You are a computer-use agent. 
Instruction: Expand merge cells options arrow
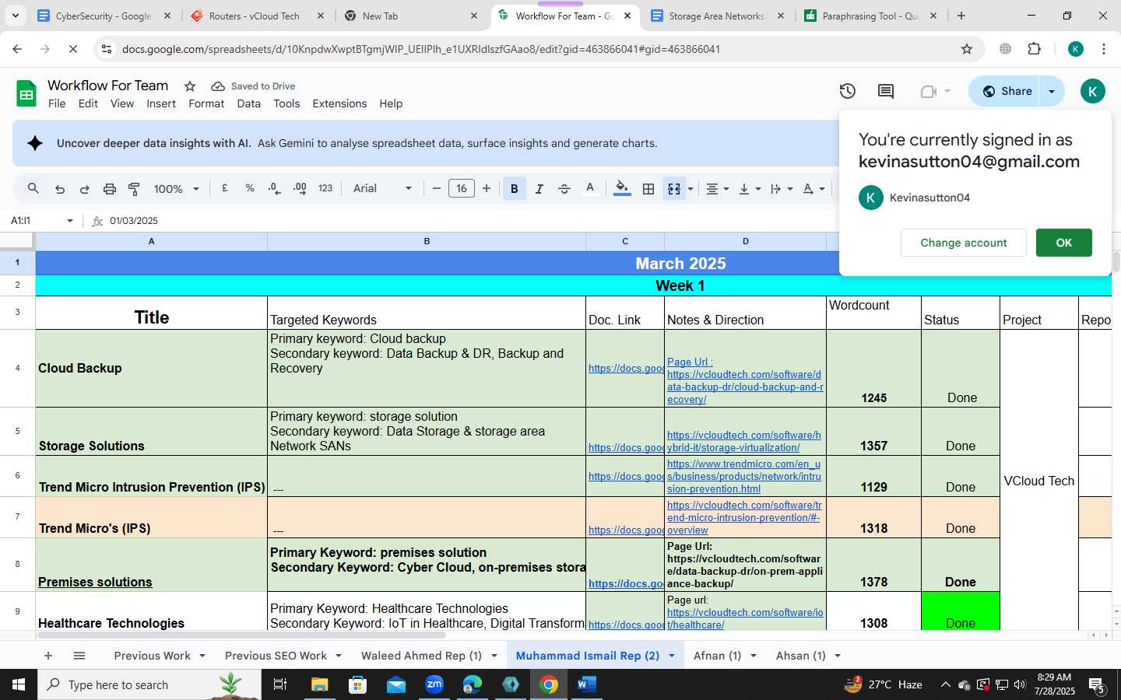(691, 188)
